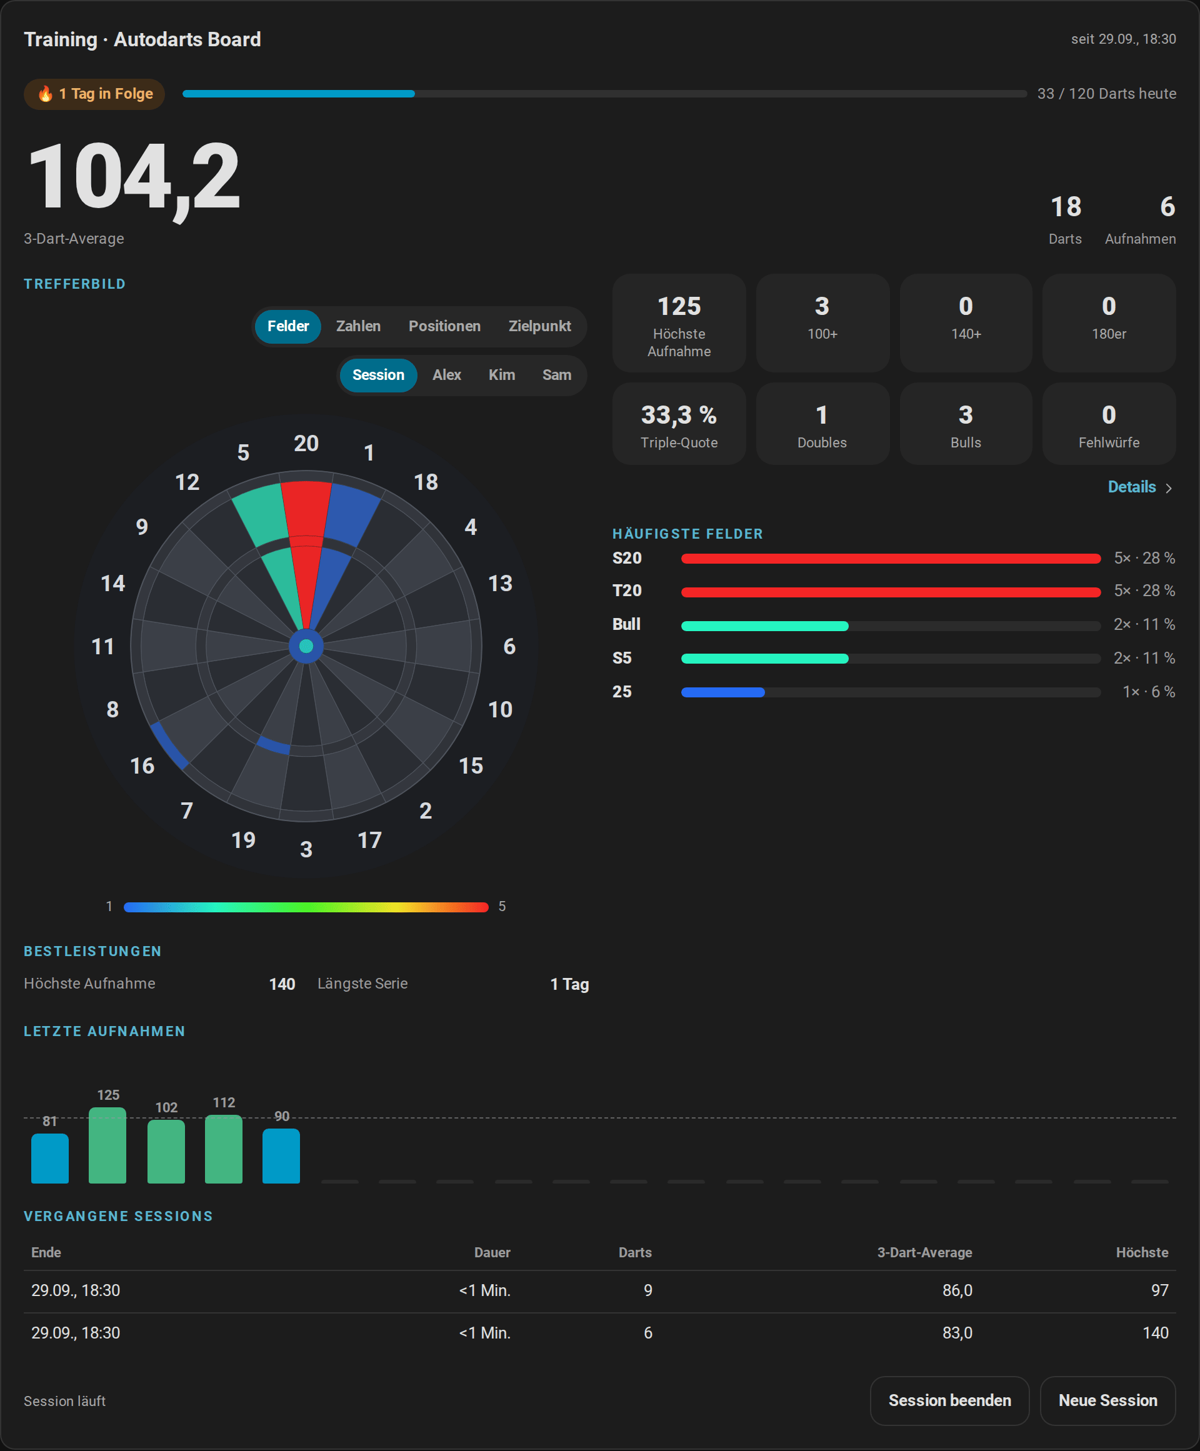This screenshot has height=1451, width=1200.
Task: Switch to the Zielpunkt tab
Action: [540, 326]
